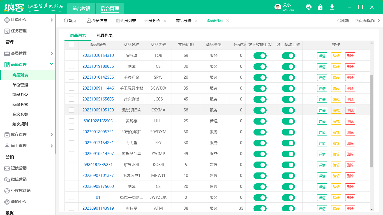This screenshot has width=383, height=215.
Task: Click the download icon in title bar
Action: pos(332,7)
